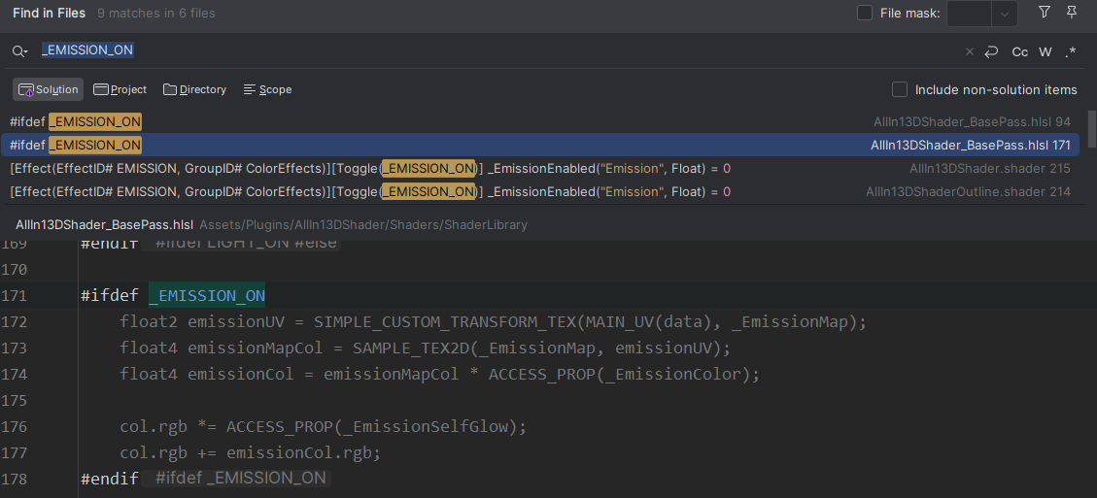Select the Scope tab
The width and height of the screenshot is (1097, 498).
pos(267,89)
